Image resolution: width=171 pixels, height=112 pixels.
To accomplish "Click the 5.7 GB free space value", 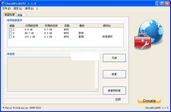I will (x=48, y=29).
